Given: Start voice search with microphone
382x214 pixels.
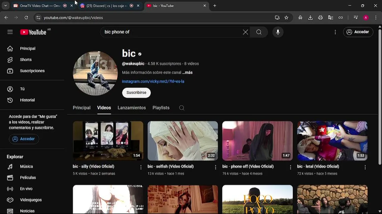Looking at the screenshot, I should tap(278, 32).
